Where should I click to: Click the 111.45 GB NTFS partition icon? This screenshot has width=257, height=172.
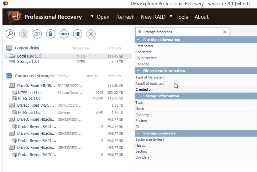(x=14, y=98)
